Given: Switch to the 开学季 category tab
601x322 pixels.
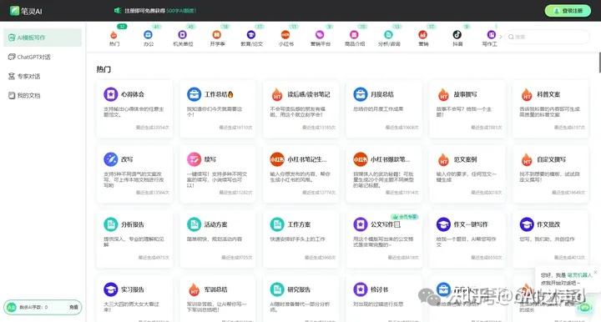Looking at the screenshot, I should pyautogui.click(x=217, y=38).
